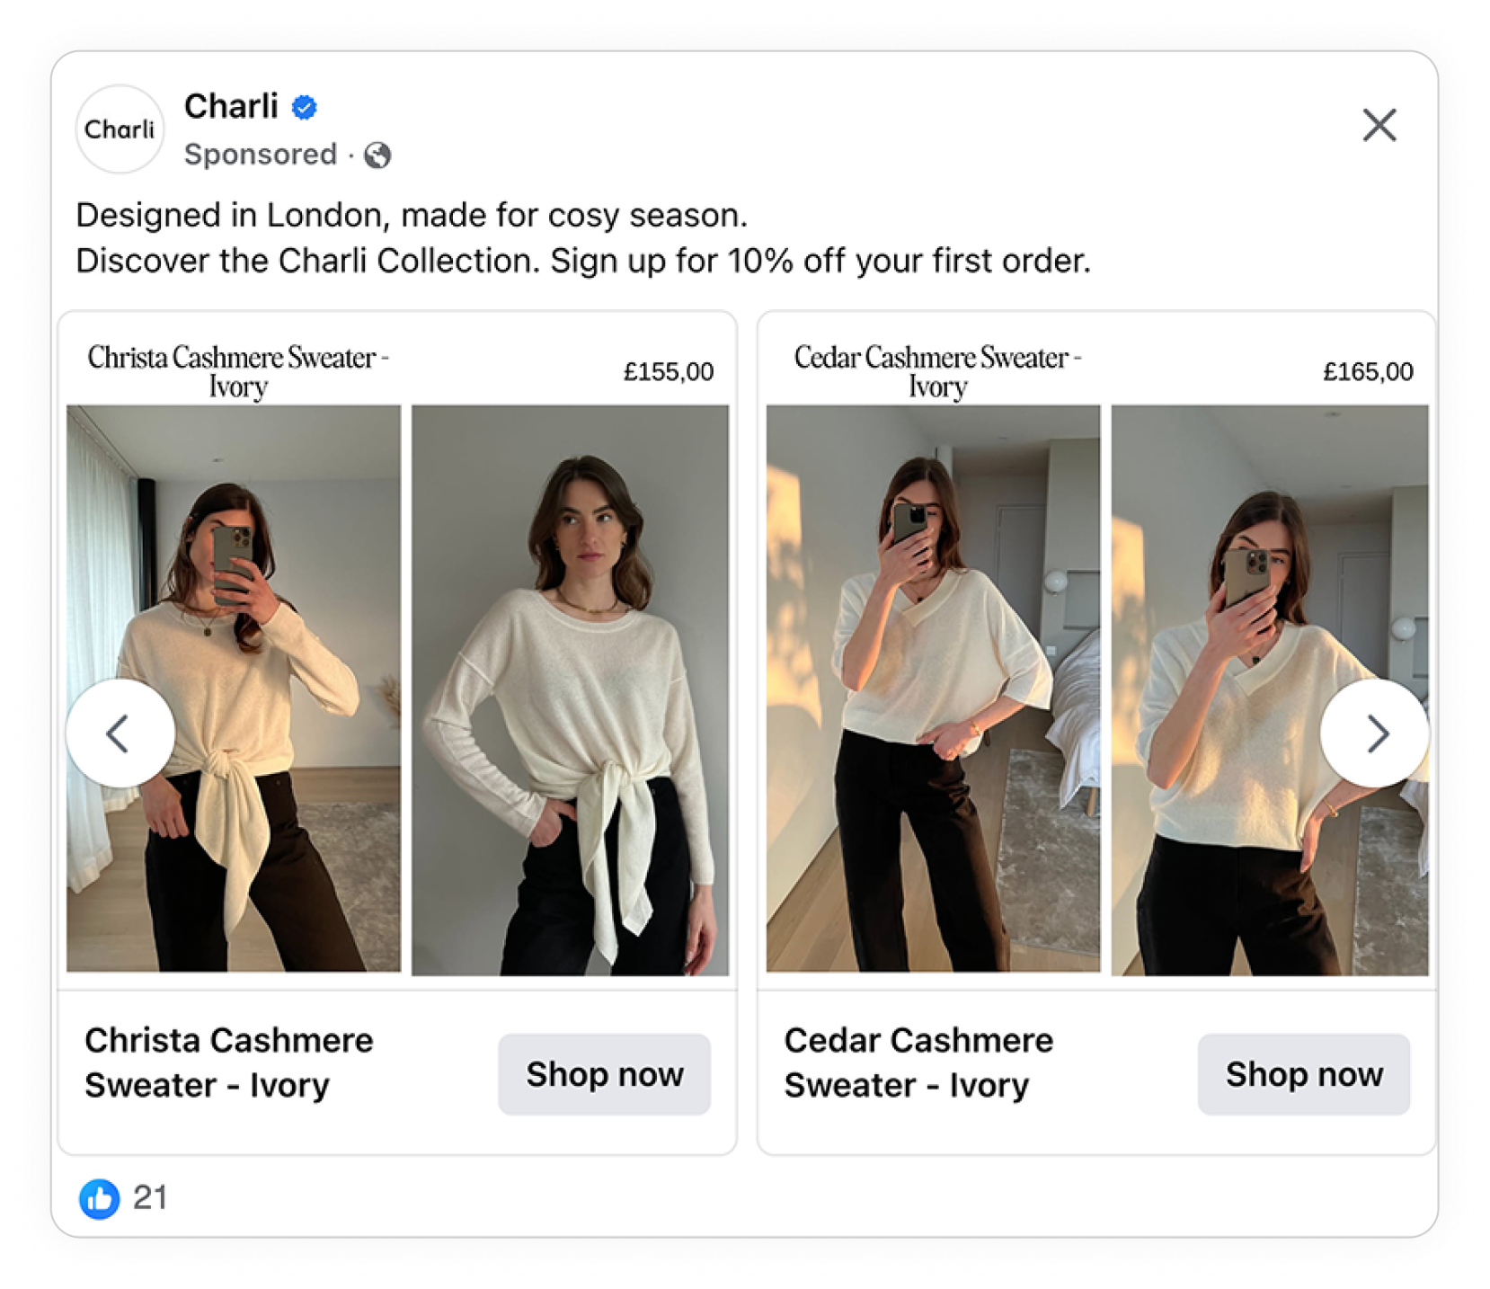
Task: Click the Sponsored label
Action: (x=260, y=155)
